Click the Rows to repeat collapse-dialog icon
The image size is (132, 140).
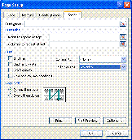123,37
